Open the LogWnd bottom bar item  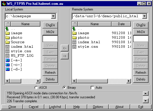pos(55,107)
